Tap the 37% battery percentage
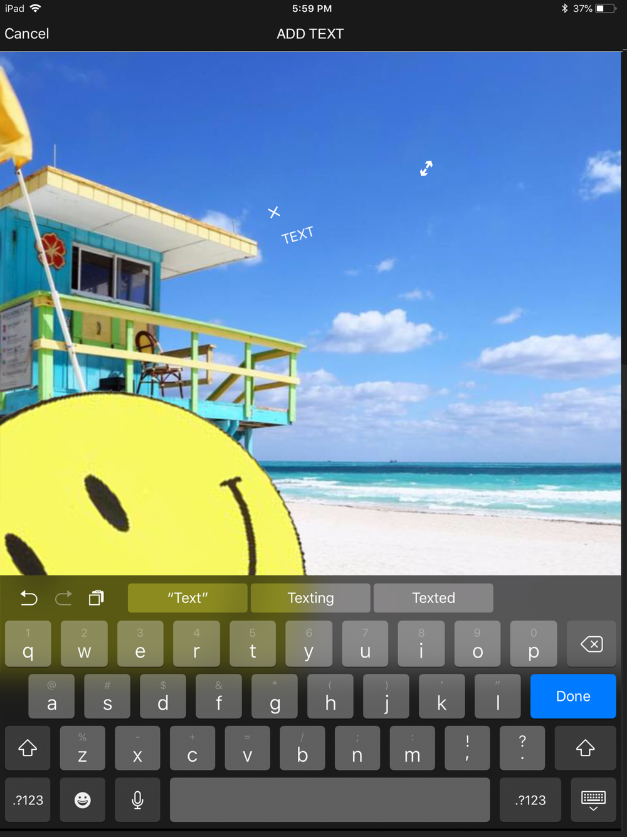627x837 pixels. [582, 8]
